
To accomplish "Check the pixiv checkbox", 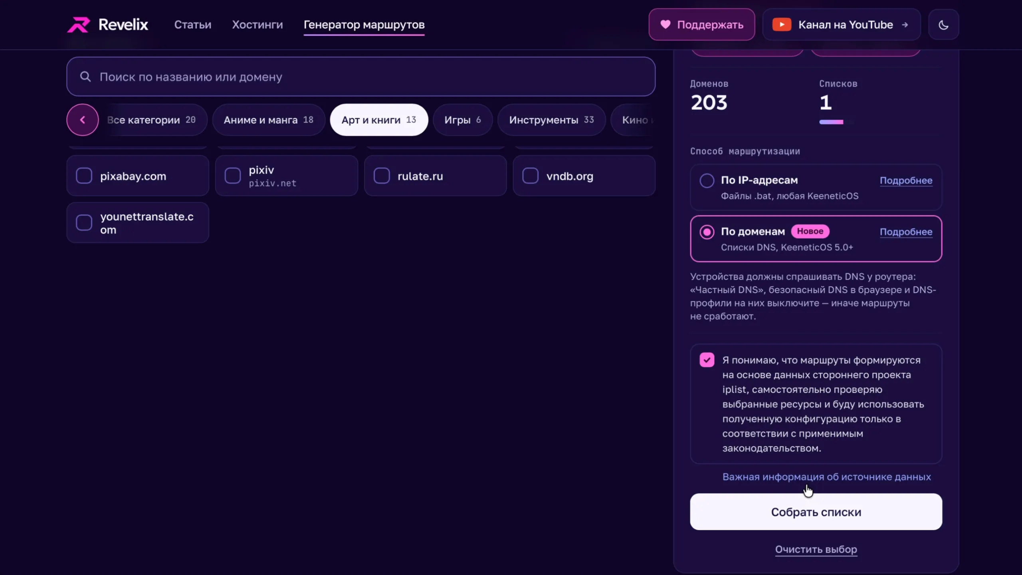I will point(232,176).
